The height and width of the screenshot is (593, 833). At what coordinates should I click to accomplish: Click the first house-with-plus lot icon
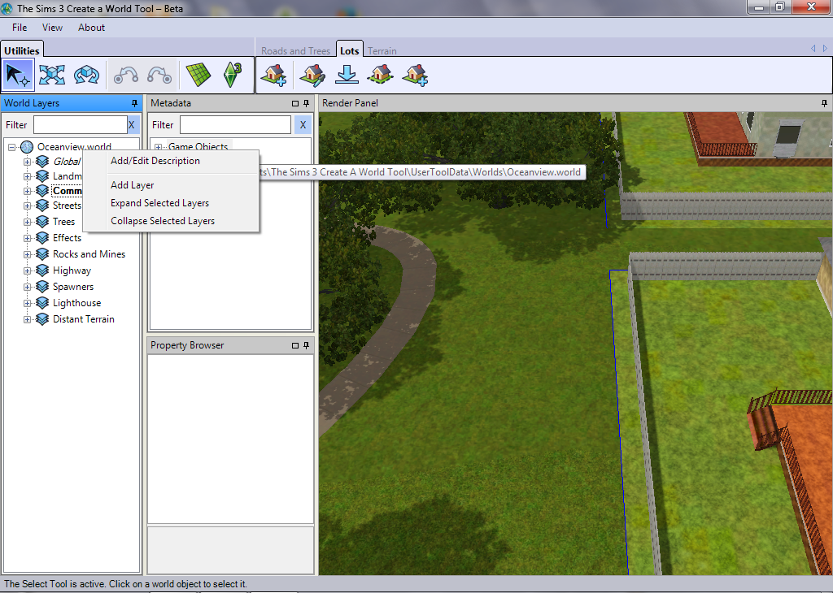(273, 76)
